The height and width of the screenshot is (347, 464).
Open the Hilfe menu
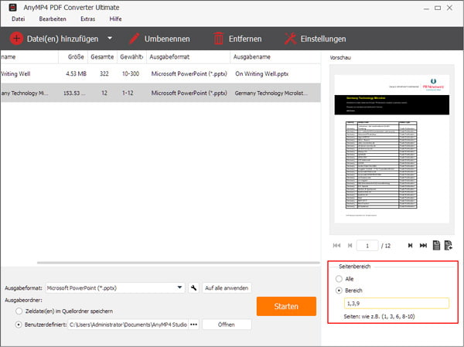(115, 19)
